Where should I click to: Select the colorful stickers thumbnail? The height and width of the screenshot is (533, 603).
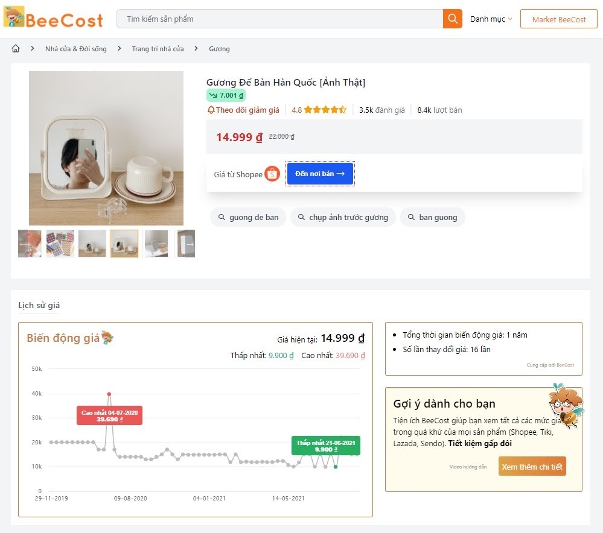[60, 244]
